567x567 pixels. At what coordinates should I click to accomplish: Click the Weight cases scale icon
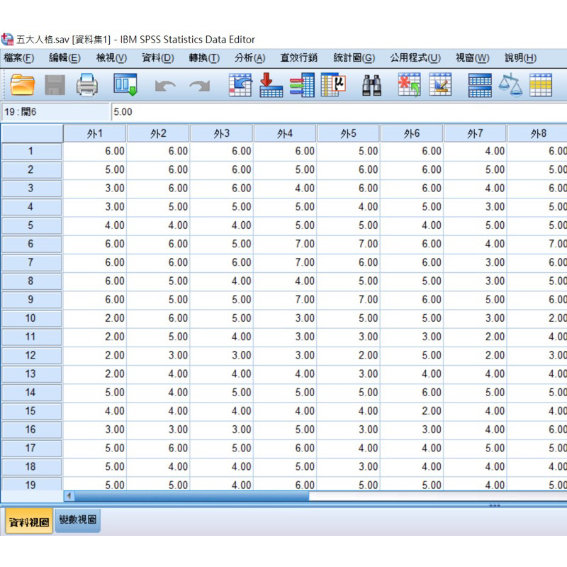pos(510,85)
